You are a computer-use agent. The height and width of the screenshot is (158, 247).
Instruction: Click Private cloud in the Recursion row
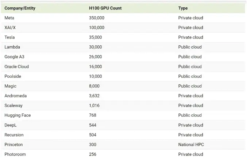click(x=190, y=135)
